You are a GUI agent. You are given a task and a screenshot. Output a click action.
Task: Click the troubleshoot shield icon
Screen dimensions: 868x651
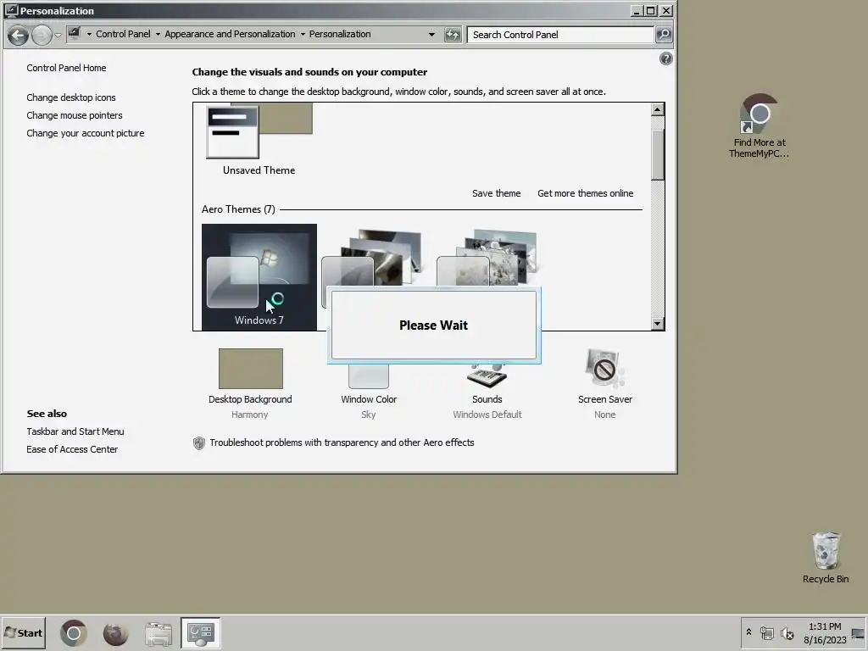198,442
